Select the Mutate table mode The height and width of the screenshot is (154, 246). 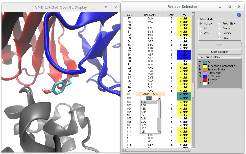201,23
